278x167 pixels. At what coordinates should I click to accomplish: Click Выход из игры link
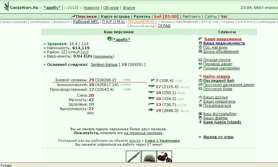tap(219, 137)
